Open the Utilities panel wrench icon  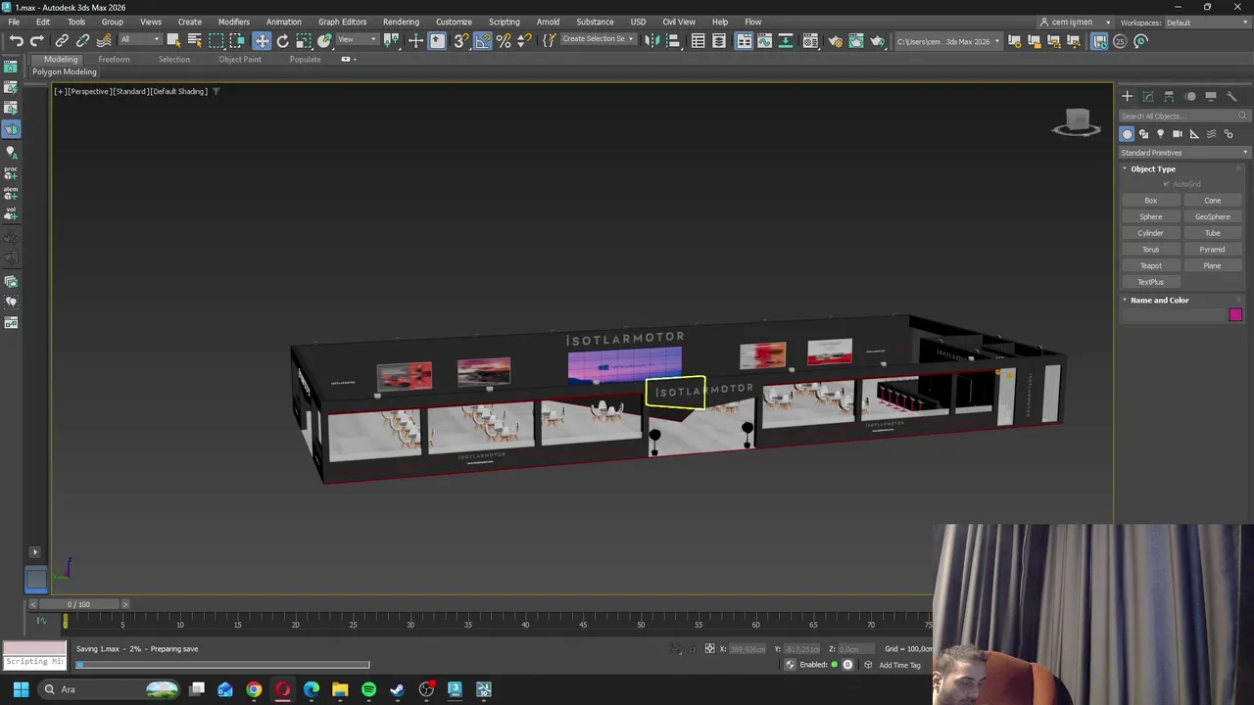coord(1231,96)
